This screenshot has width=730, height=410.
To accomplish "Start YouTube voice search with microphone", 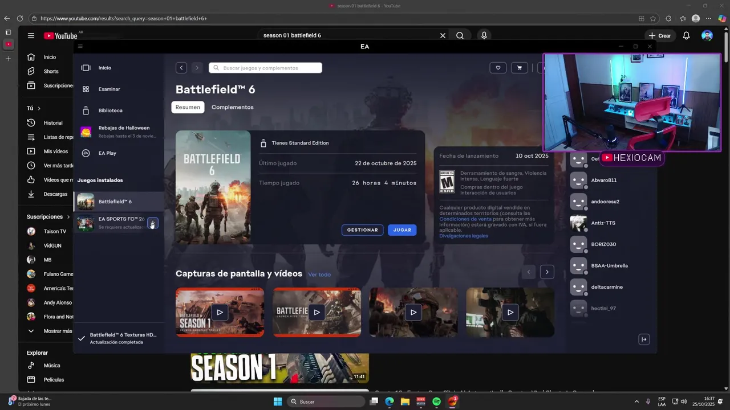I will [484, 35].
